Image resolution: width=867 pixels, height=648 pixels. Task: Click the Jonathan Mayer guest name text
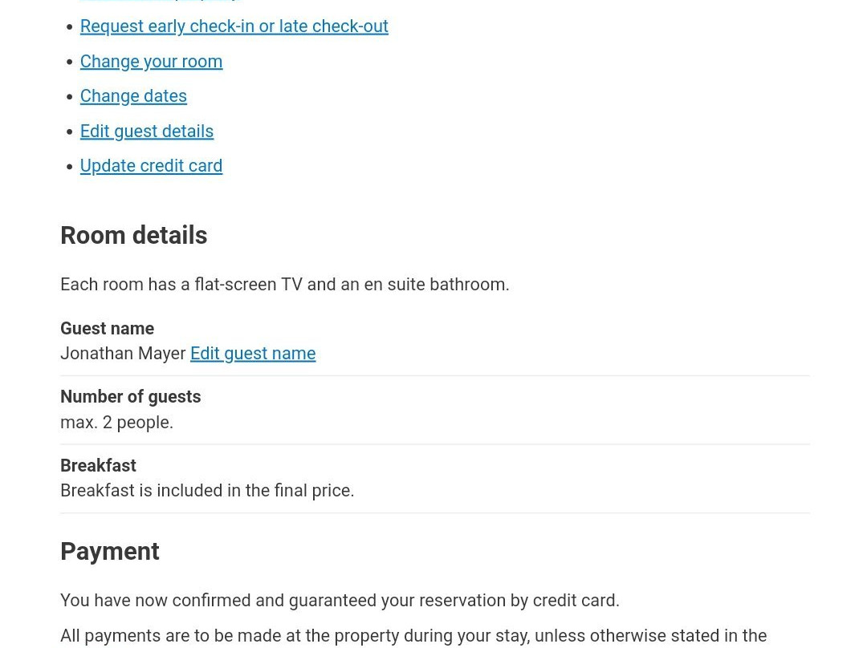[123, 354]
